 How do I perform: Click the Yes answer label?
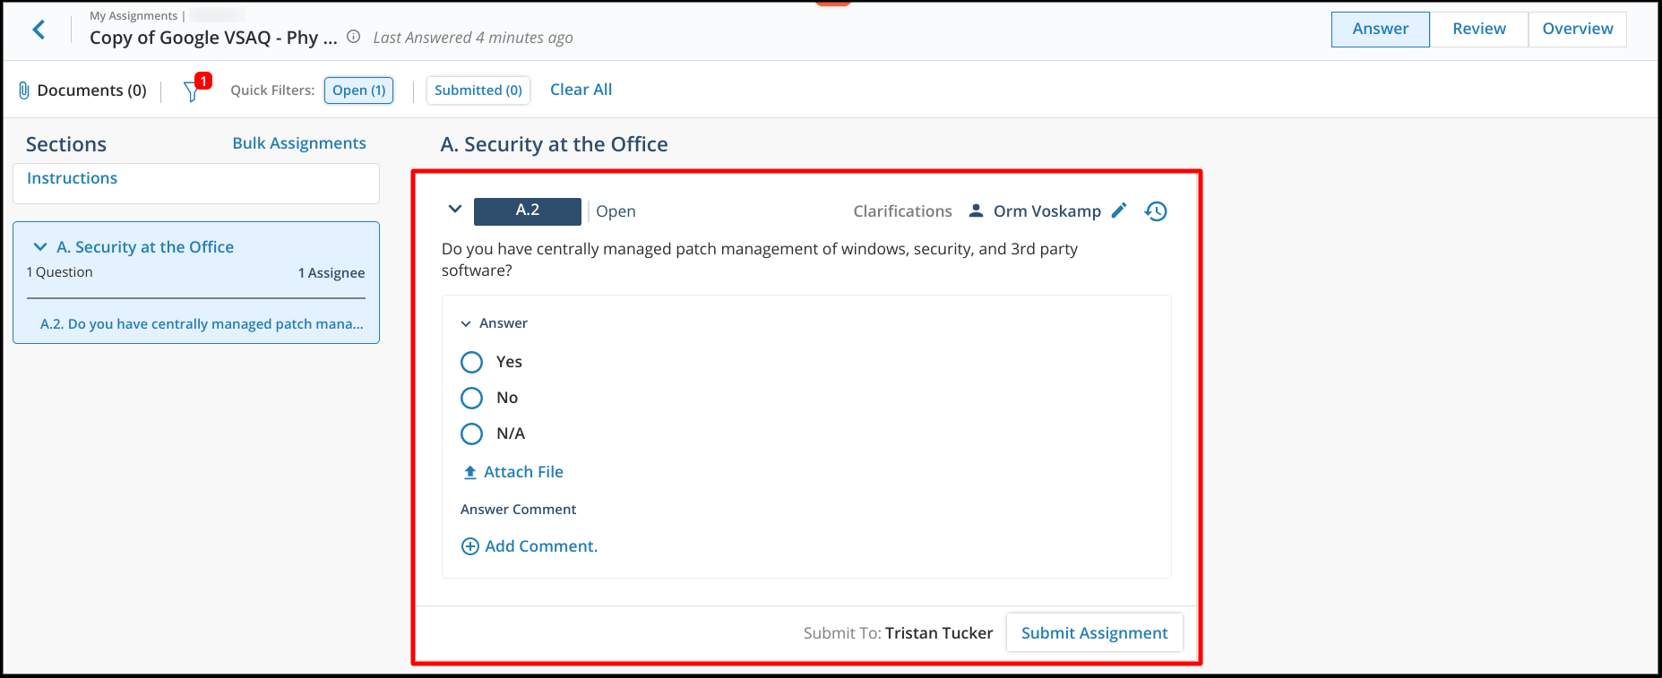coord(509,362)
